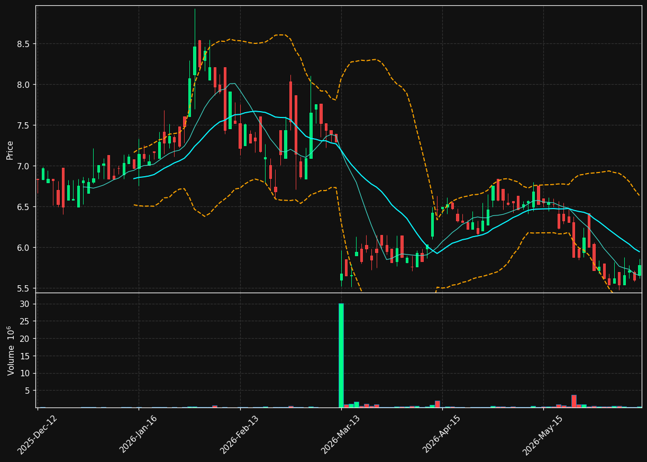Click the 10 volume tick label
Viewport: 647px width, 462px height.
point(26,374)
